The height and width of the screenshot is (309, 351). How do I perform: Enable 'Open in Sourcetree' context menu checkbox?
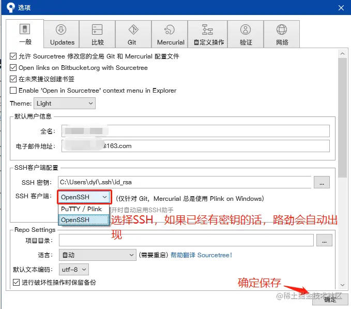coord(13,90)
